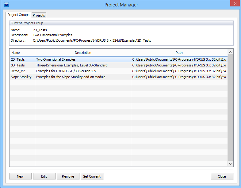Click the Set Current button
Image resolution: width=241 pixels, height=188 pixels.
[92, 176]
